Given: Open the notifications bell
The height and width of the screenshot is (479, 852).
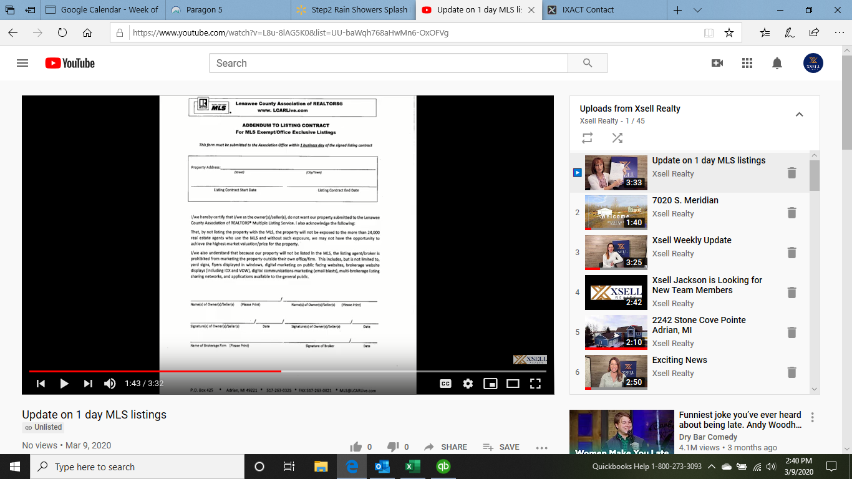Looking at the screenshot, I should click(x=777, y=63).
